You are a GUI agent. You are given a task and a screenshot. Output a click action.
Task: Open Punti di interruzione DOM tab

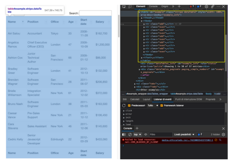click(188, 99)
